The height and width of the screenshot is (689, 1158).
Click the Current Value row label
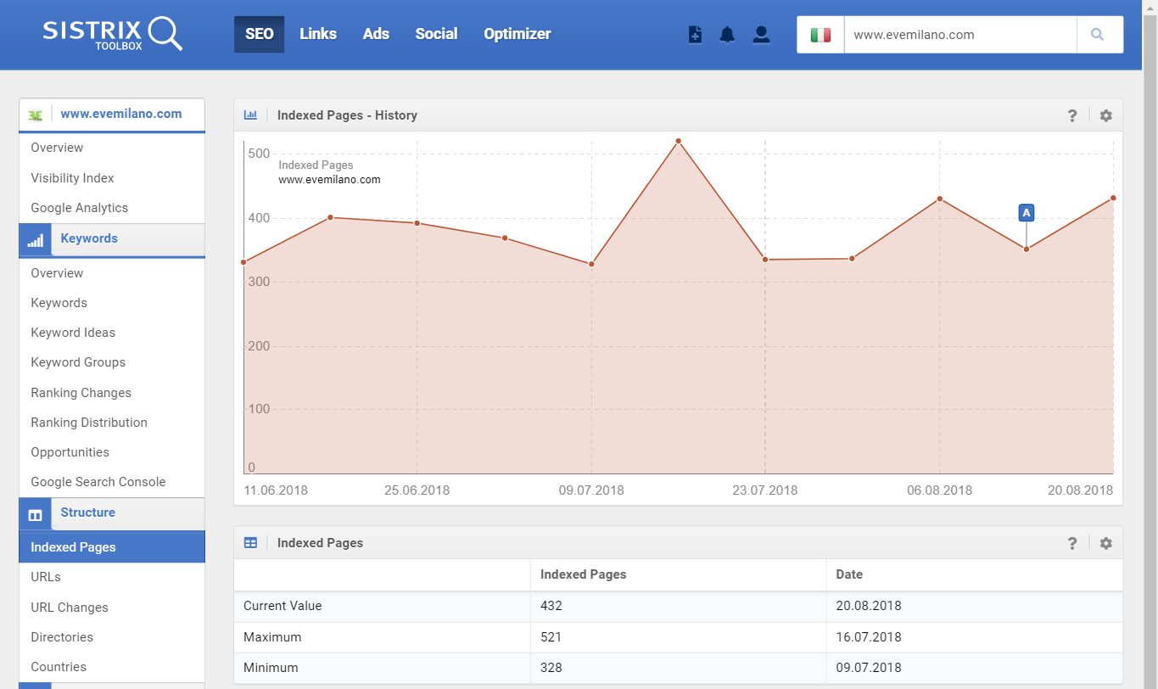pos(283,606)
